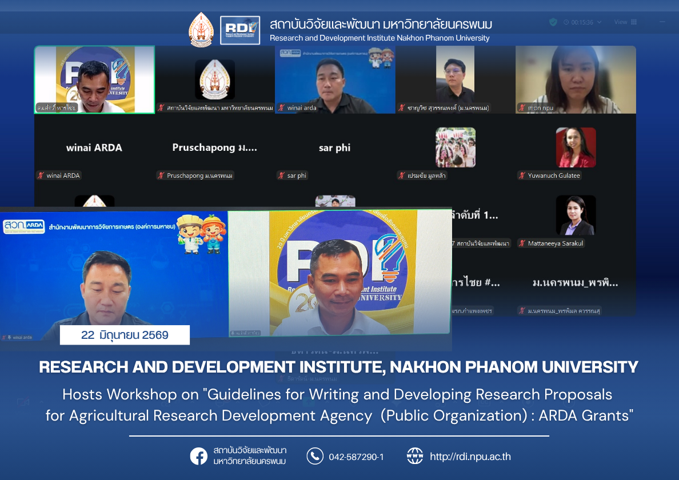Click the muted mic icon beside Pruschapong ม.นครพนม
The image size is (679, 480).
point(161,175)
